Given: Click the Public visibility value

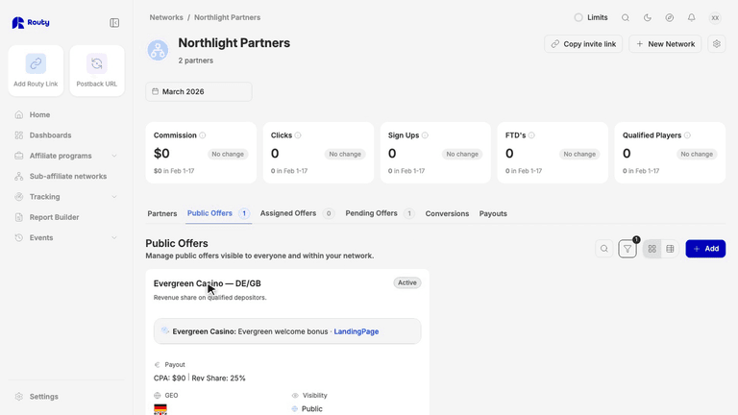Looking at the screenshot, I should (x=312, y=409).
